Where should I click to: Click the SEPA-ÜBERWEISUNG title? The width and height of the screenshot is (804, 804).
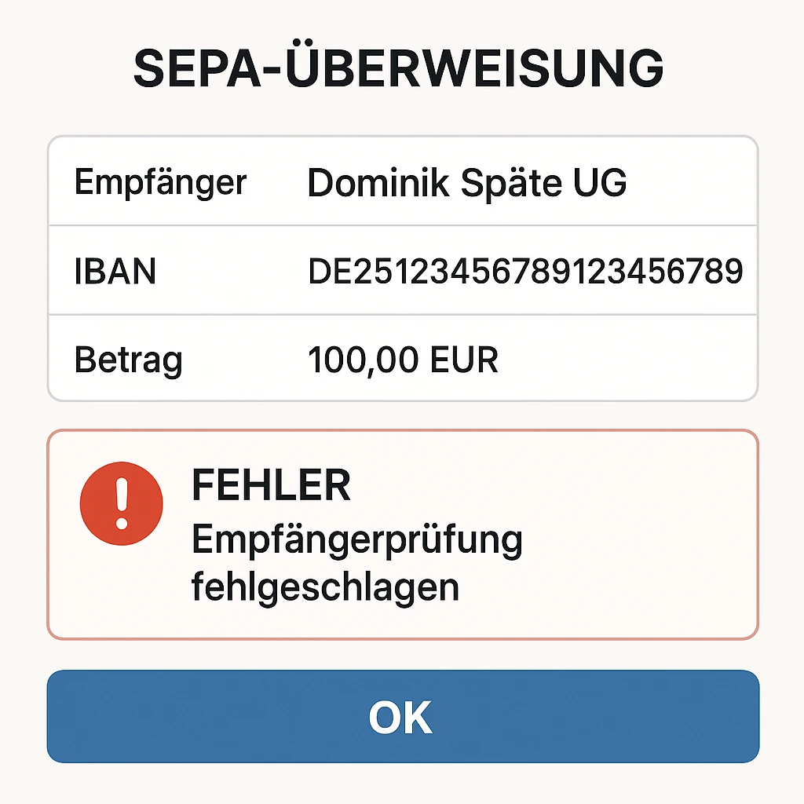pos(399,68)
